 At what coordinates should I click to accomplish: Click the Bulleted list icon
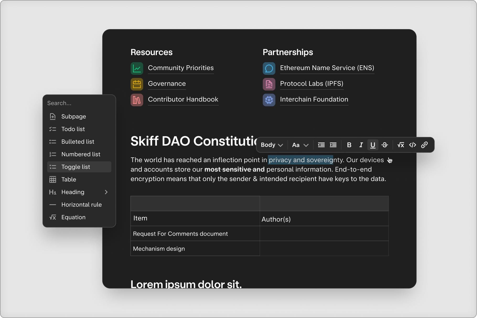click(x=53, y=142)
